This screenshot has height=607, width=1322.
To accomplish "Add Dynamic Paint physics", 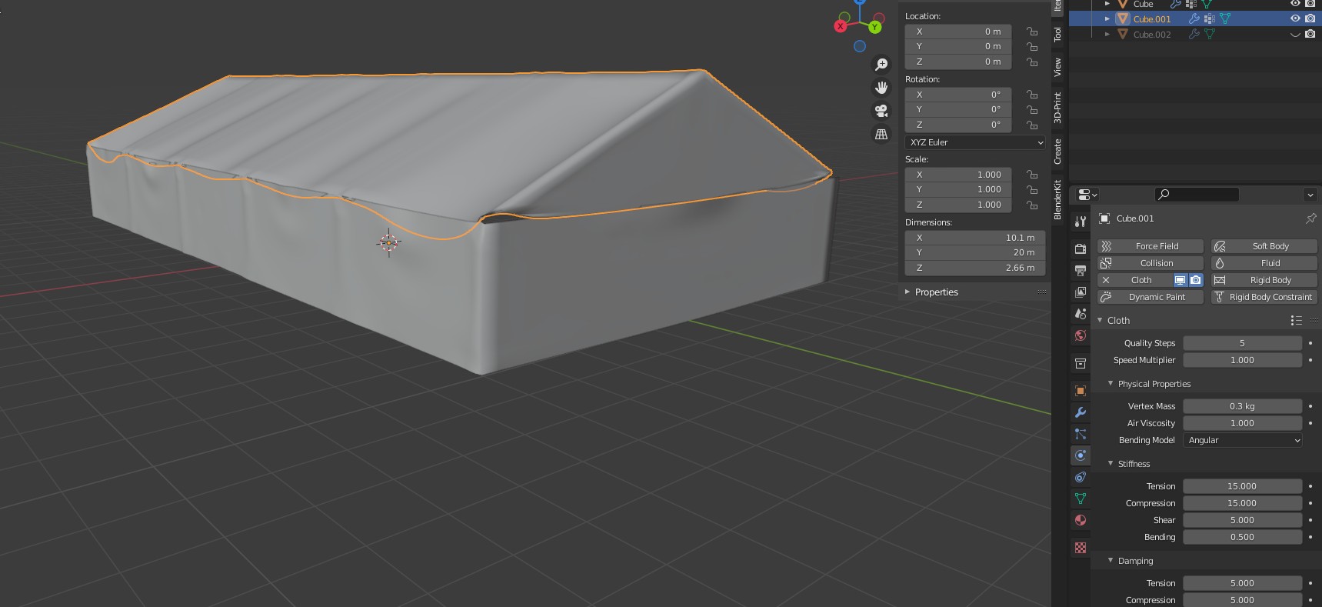I will pyautogui.click(x=1150, y=297).
